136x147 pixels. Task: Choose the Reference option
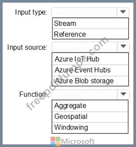(x=90, y=34)
